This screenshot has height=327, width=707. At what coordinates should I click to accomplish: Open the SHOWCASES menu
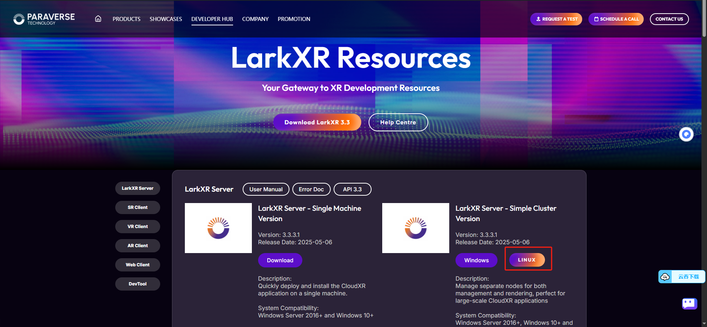pos(166,19)
